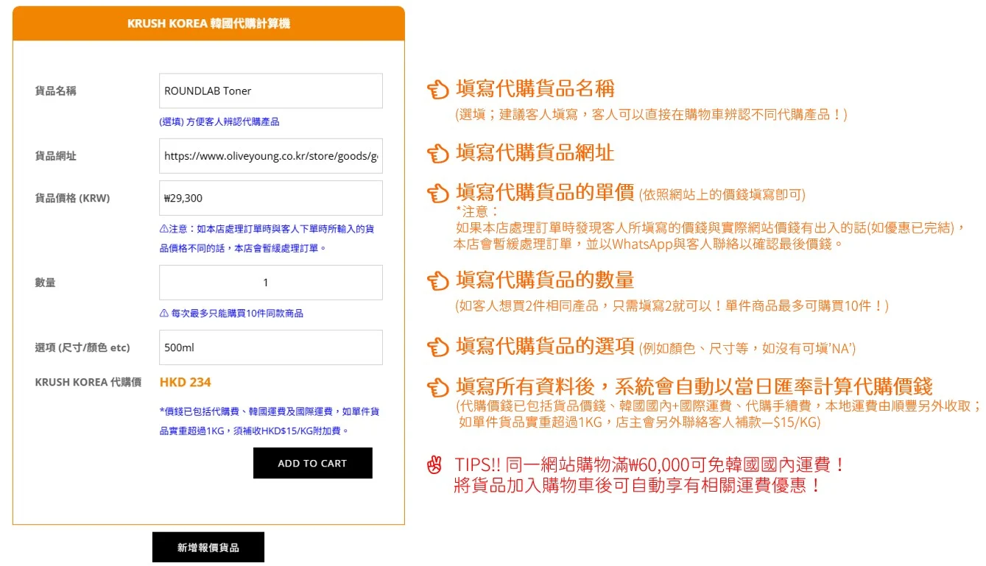Click into the 貨品網址 URL field
This screenshot has height=566, width=986.
270,156
